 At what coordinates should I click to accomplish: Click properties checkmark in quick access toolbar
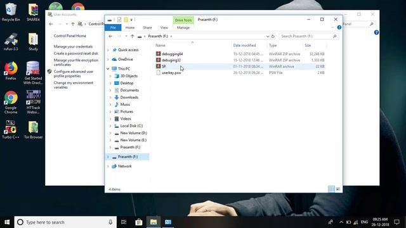[x=119, y=20]
